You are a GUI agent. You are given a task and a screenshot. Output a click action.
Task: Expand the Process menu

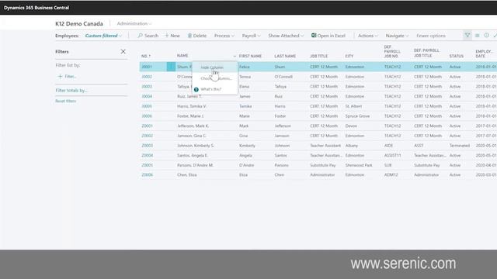224,36
